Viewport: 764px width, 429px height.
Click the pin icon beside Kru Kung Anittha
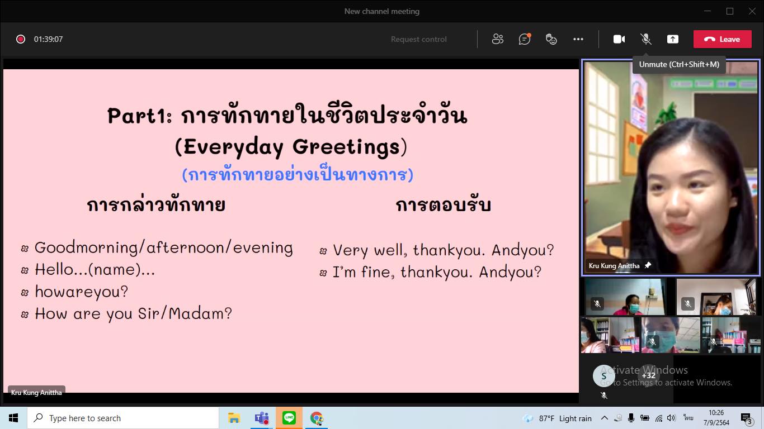tap(648, 265)
